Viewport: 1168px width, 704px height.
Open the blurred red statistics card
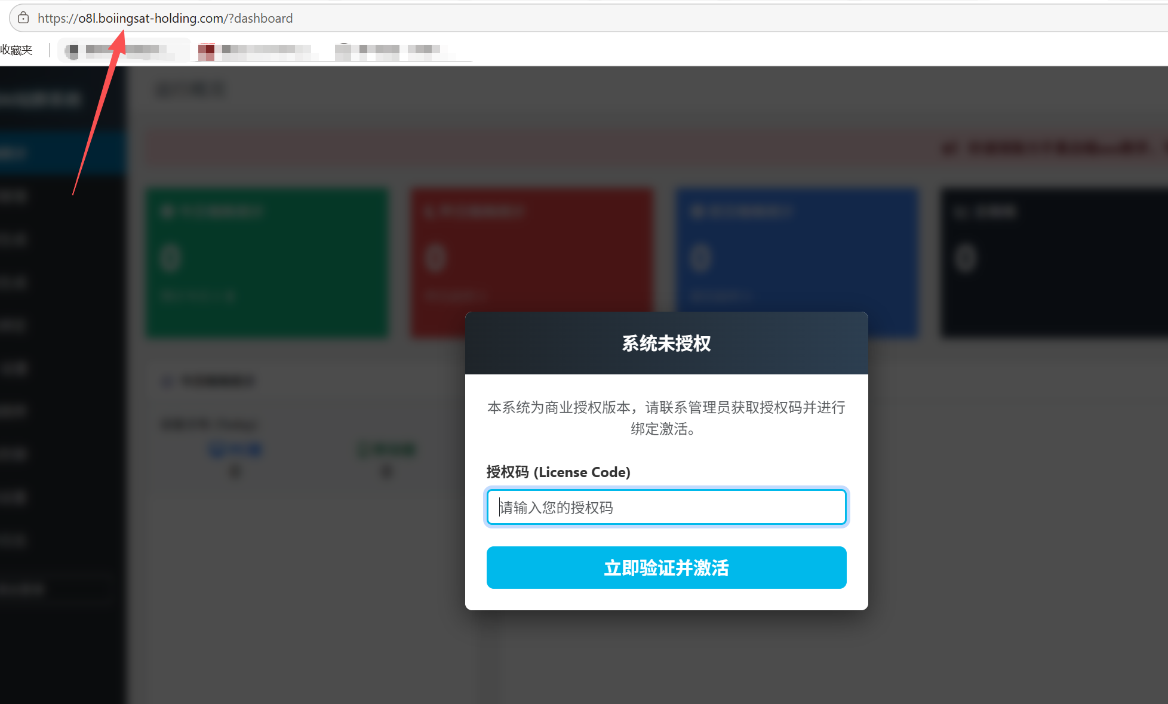coord(531,263)
